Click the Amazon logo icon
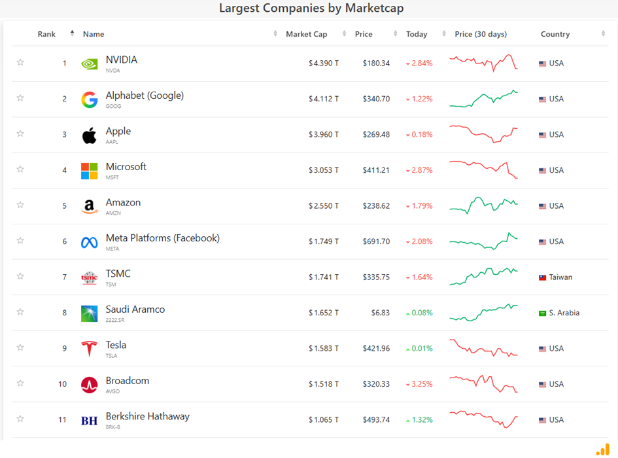618x458 pixels. click(90, 207)
